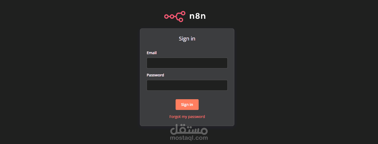378x144 pixels.
Task: Click the Sign in heading text
Action: (x=187, y=39)
